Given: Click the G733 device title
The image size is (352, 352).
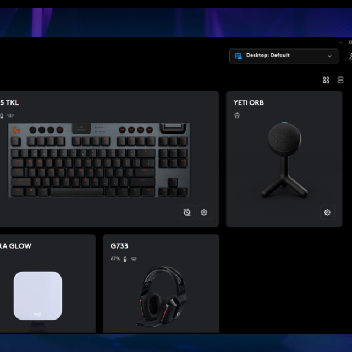Looking at the screenshot, I should click(x=119, y=246).
